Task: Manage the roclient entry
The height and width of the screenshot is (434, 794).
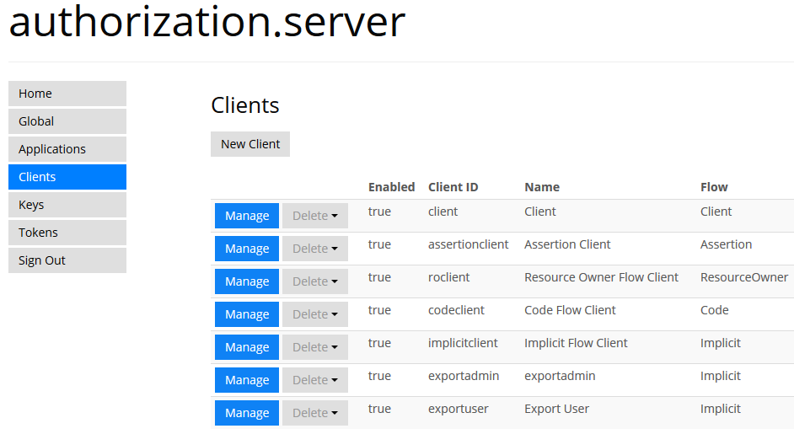Action: coord(247,281)
